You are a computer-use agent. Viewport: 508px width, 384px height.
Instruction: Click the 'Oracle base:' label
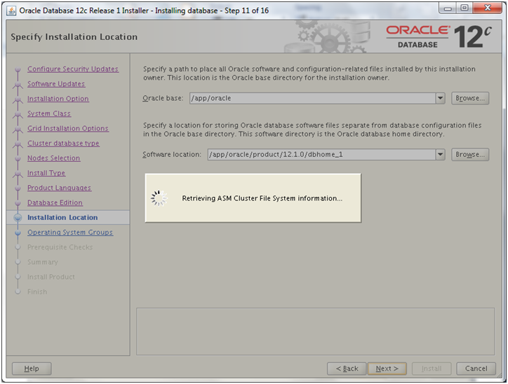pos(163,98)
